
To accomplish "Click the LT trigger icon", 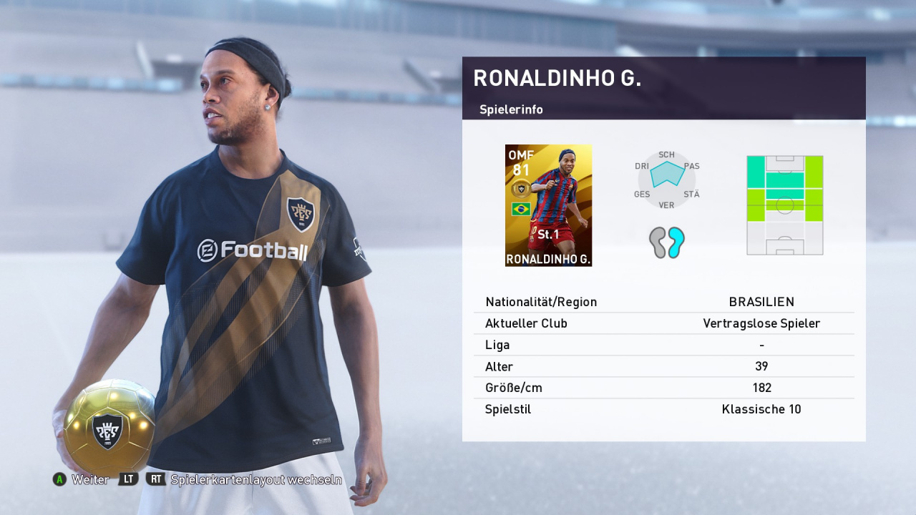I will click(129, 479).
